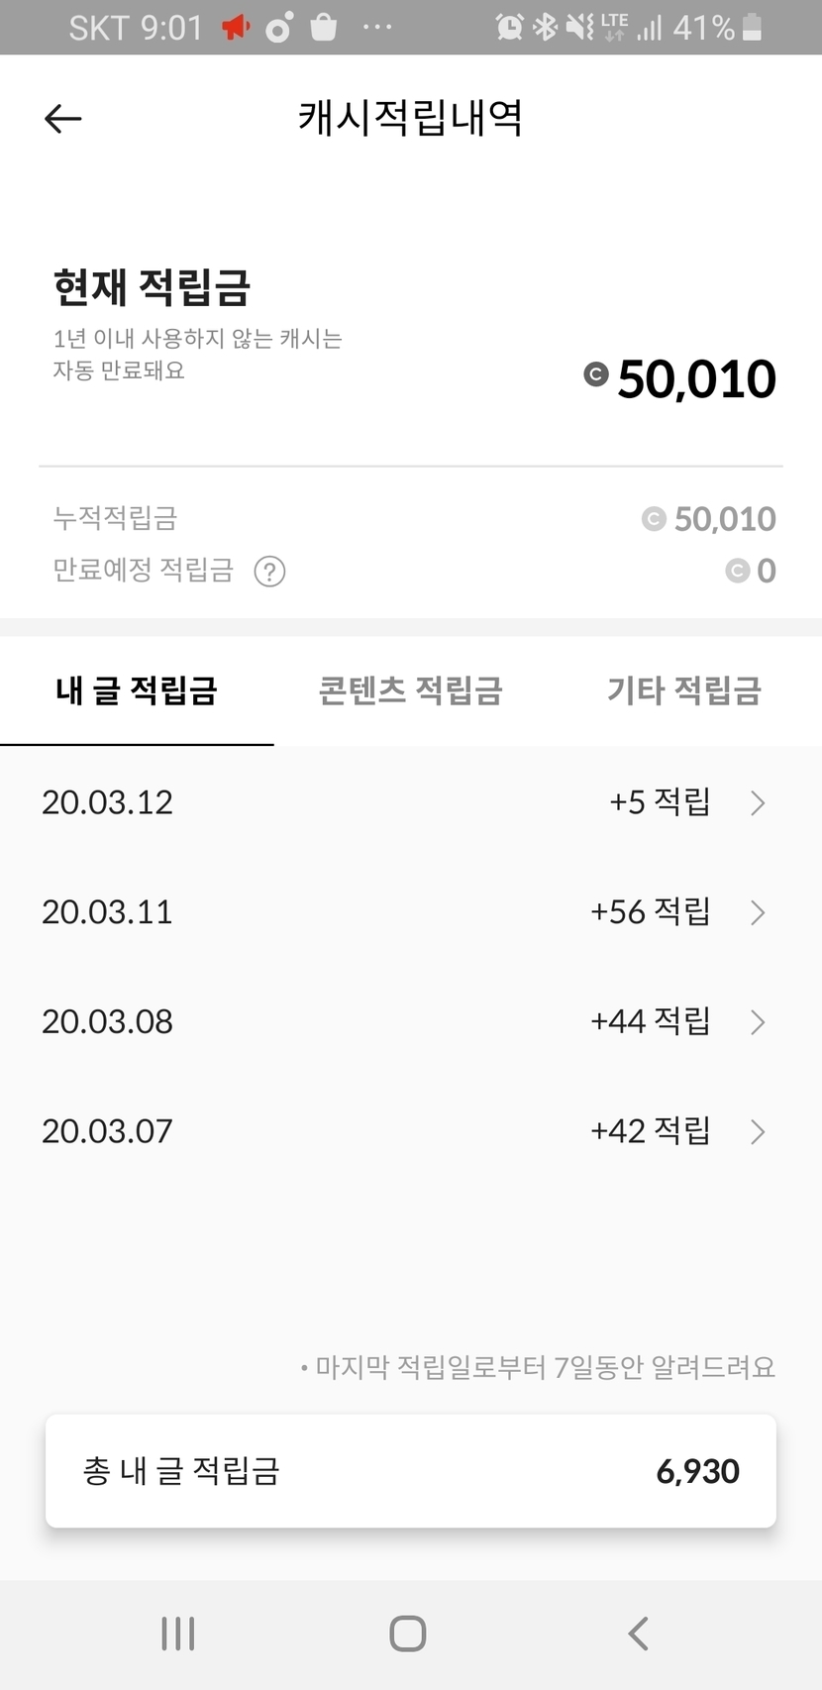Image resolution: width=822 pixels, height=1690 pixels.
Task: Expand the 20.03.08 entry chevron
Action: click(758, 1022)
